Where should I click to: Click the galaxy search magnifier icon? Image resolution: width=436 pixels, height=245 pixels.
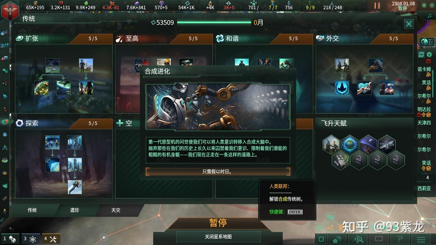[358, 239]
